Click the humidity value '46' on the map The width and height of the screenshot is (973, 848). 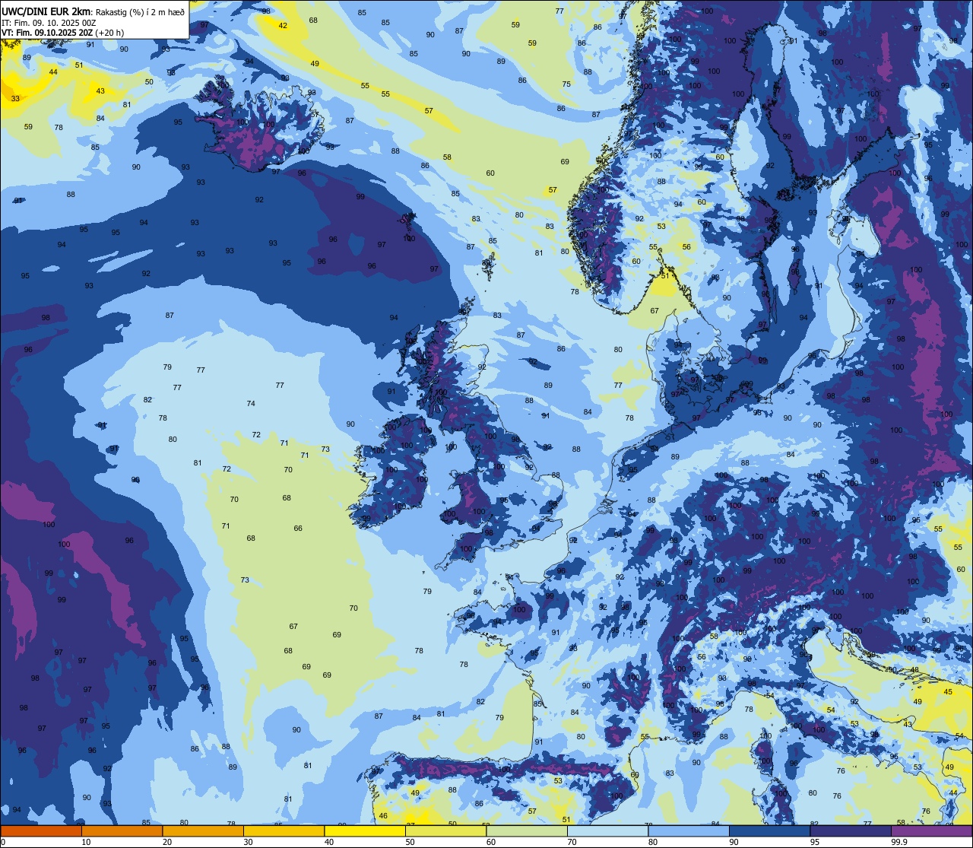tap(383, 816)
